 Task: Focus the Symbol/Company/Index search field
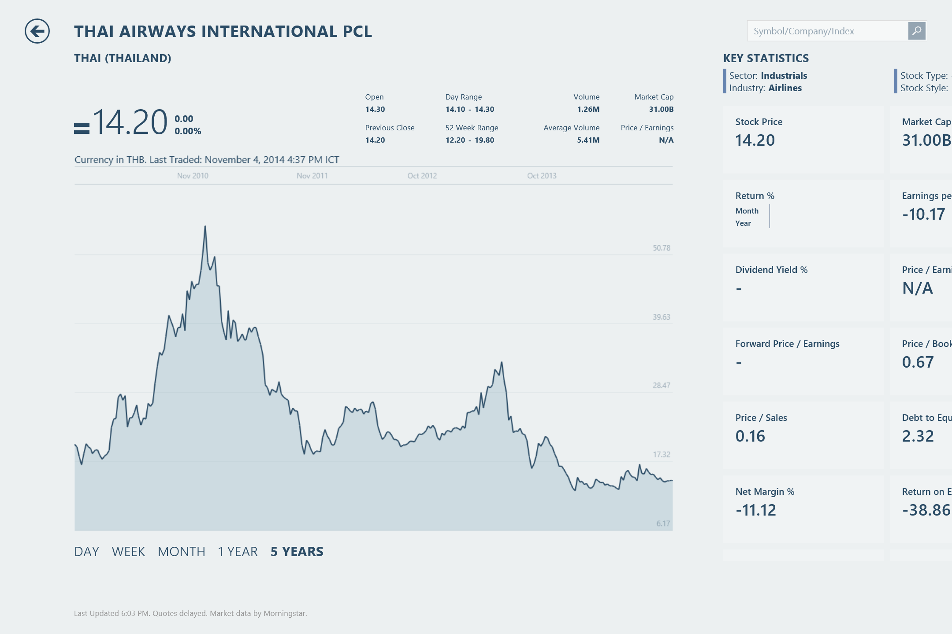(x=828, y=31)
